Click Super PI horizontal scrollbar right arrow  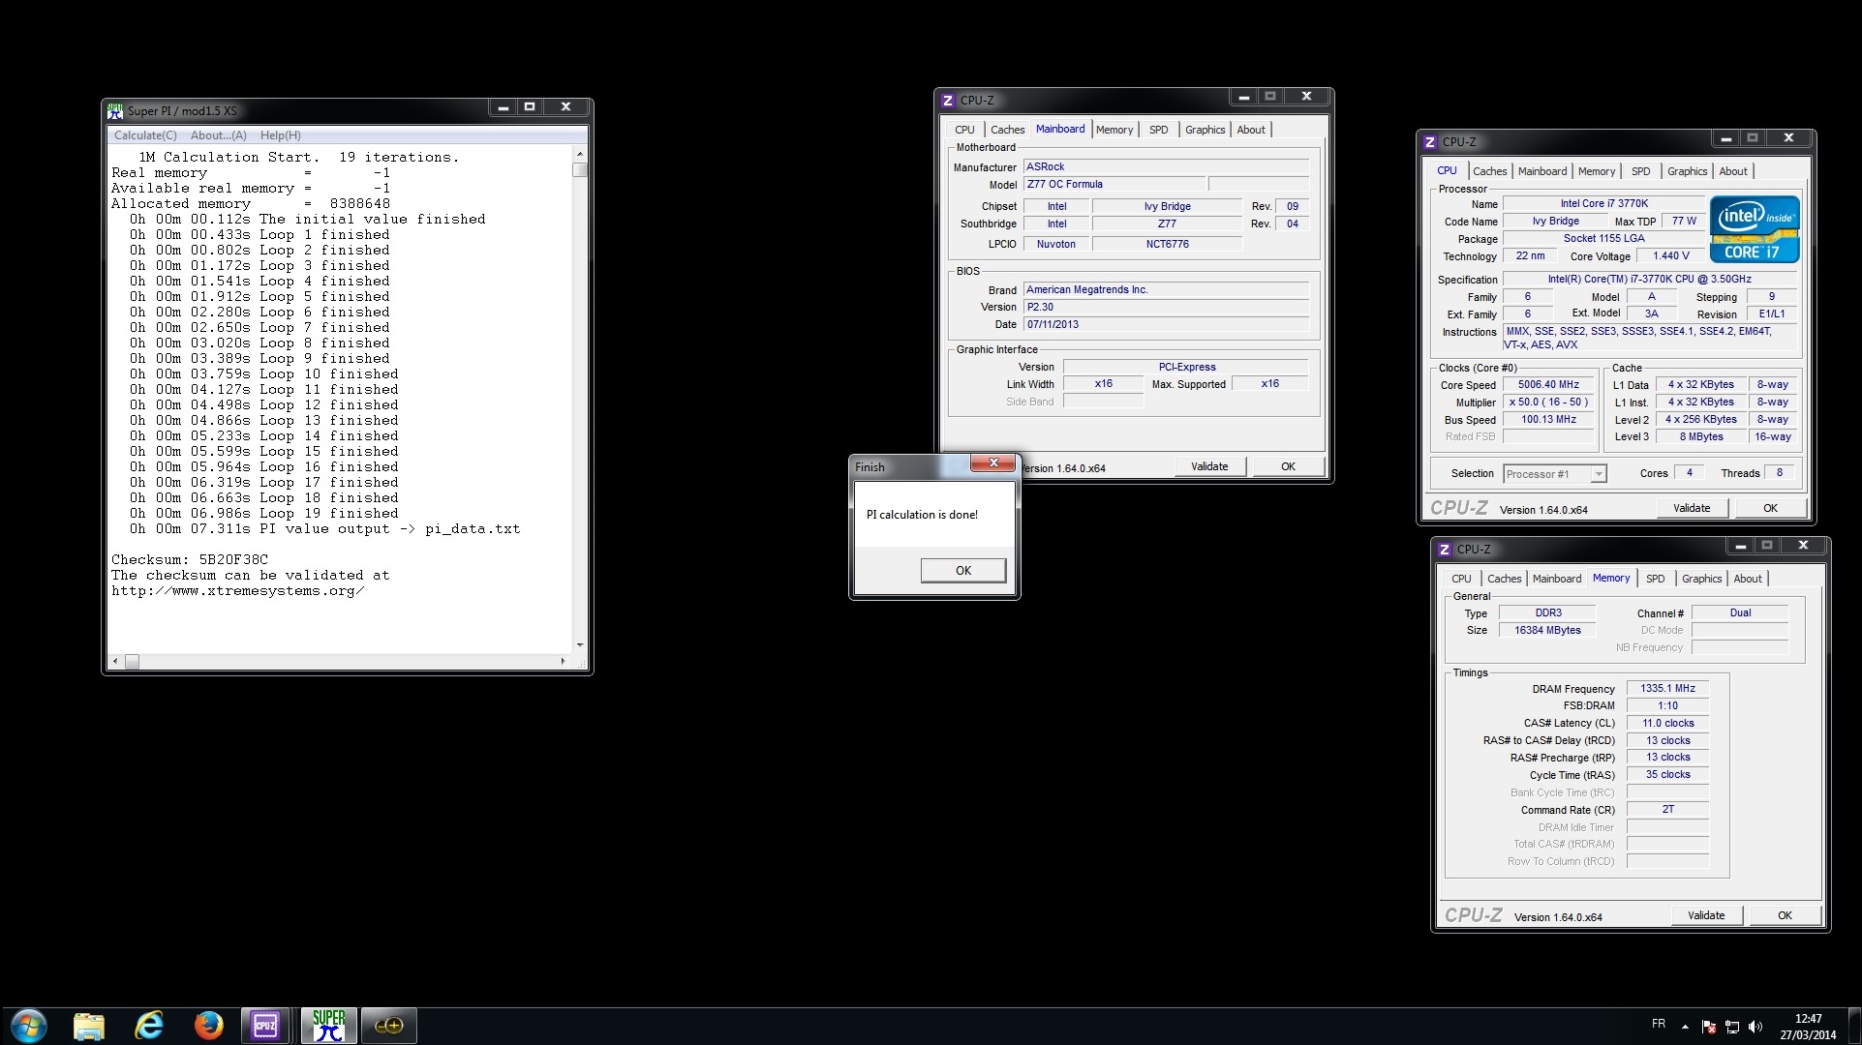click(x=563, y=662)
